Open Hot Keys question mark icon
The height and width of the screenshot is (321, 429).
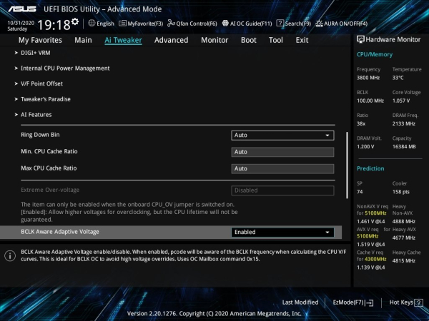pos(418,302)
